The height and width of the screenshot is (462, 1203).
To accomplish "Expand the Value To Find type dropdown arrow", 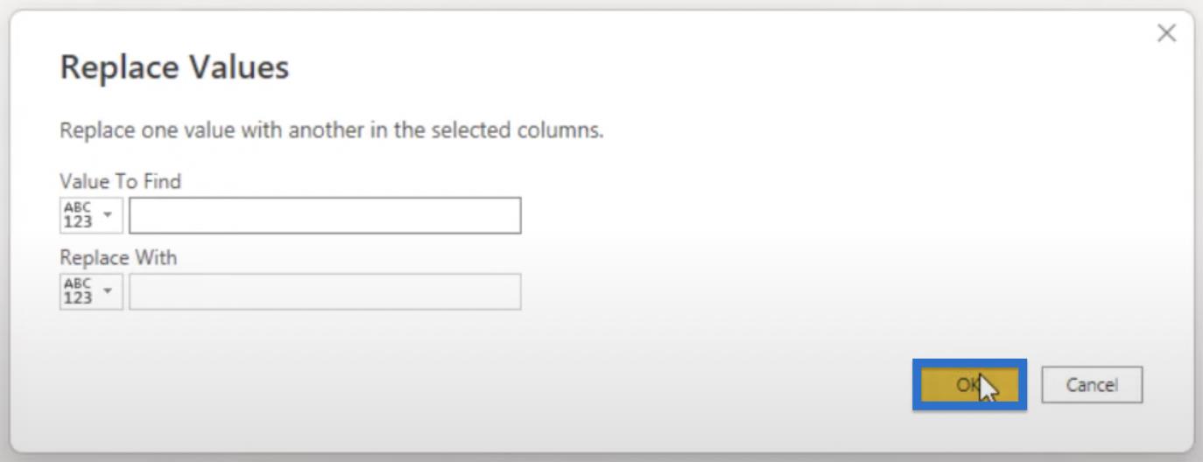I will click(108, 214).
